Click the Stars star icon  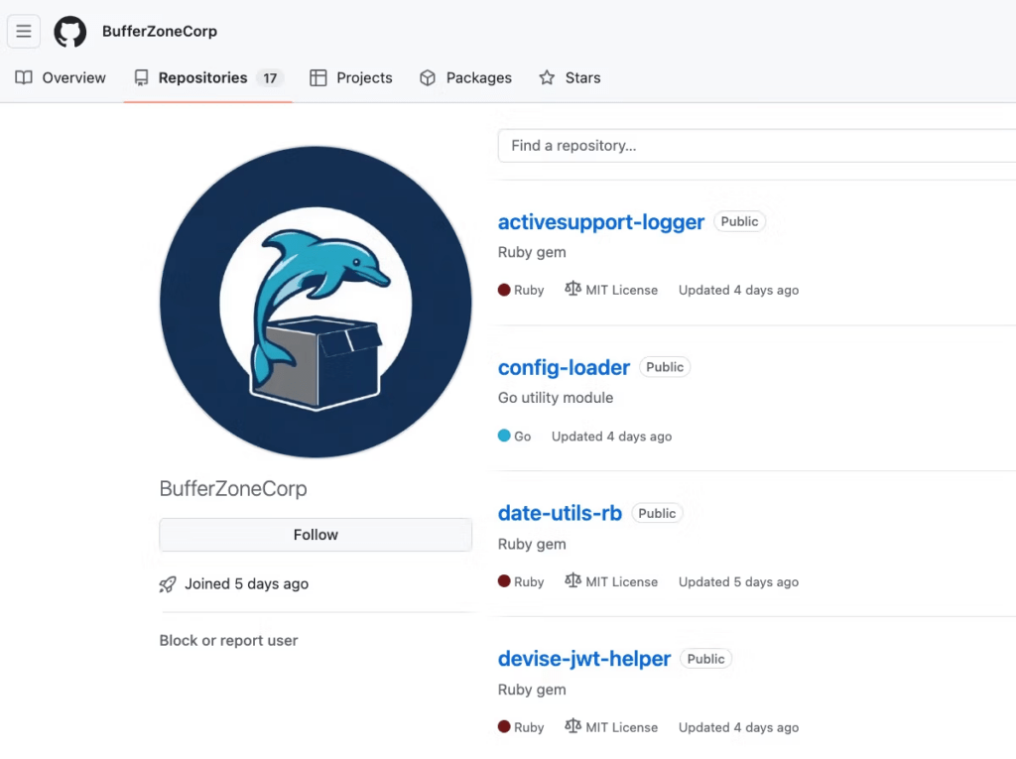[x=547, y=77]
